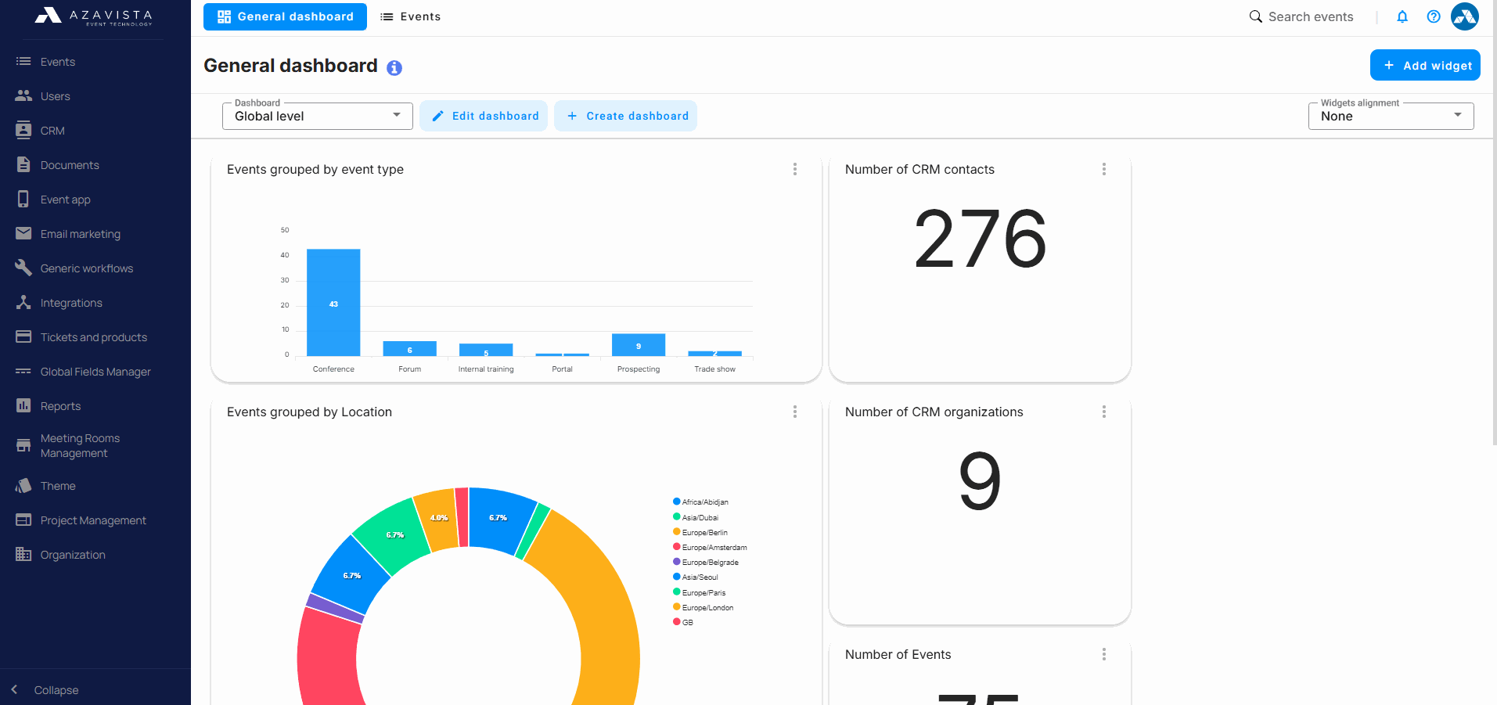
Task: Open the Meeting Rooms Management icon
Action: pyautogui.click(x=23, y=445)
